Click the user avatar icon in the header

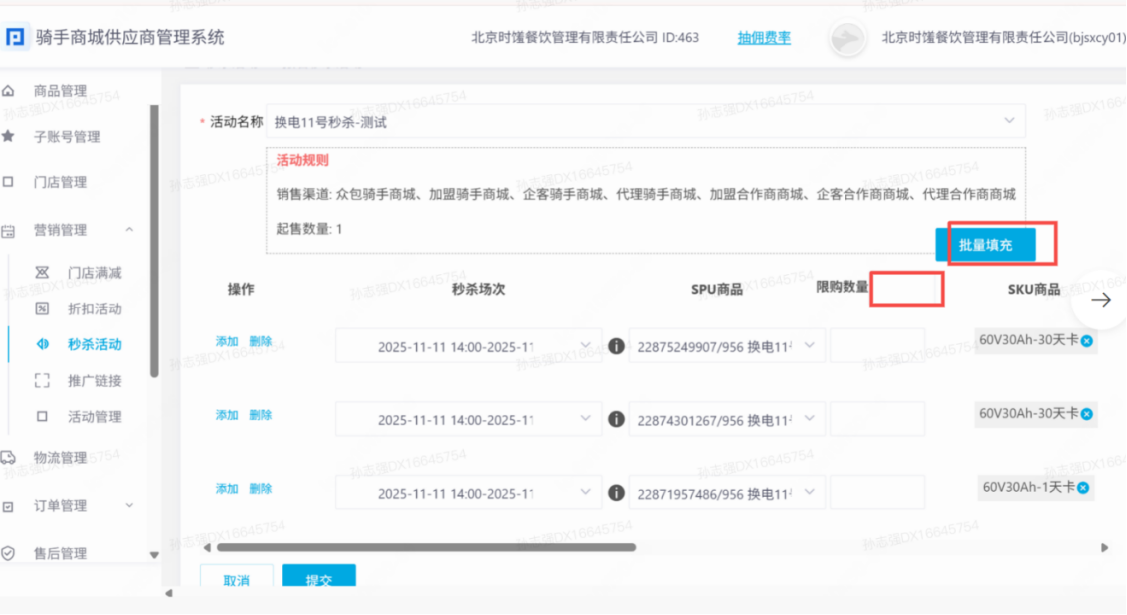point(846,39)
